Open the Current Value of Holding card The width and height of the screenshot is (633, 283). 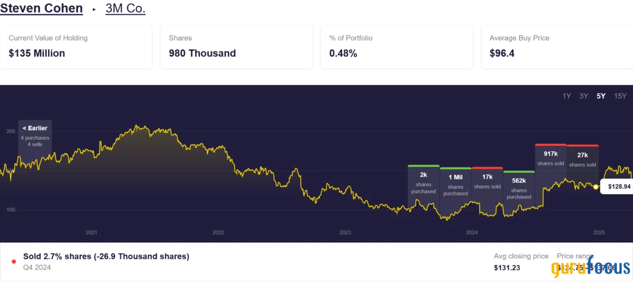[x=76, y=46]
